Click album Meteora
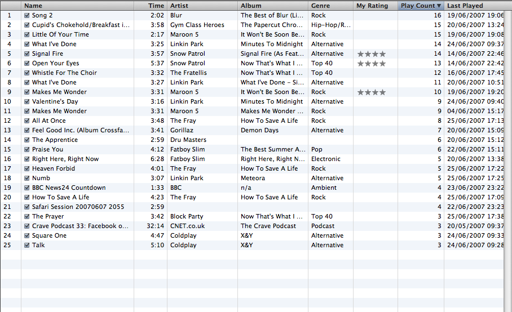The image size is (512, 312). click(x=253, y=178)
